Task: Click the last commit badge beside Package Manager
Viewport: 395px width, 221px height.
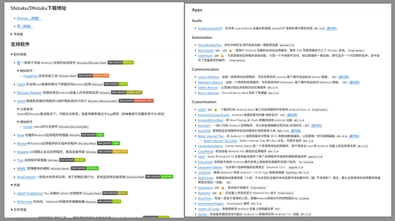Action: (x=127, y=93)
